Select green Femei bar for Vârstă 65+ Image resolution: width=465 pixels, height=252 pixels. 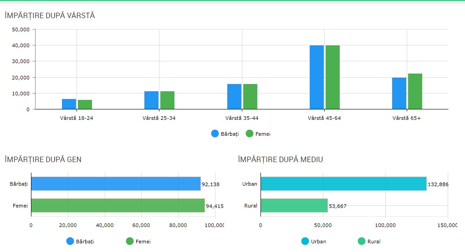tap(415, 91)
